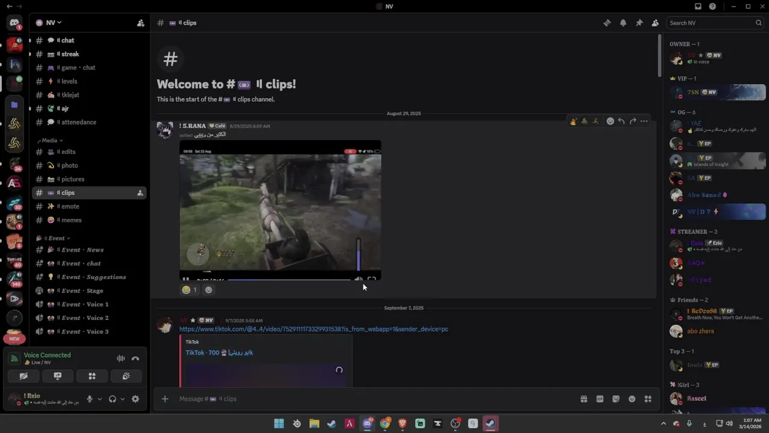Open the Threads icon in channel header
This screenshot has height=433, width=769.
pos(607,23)
